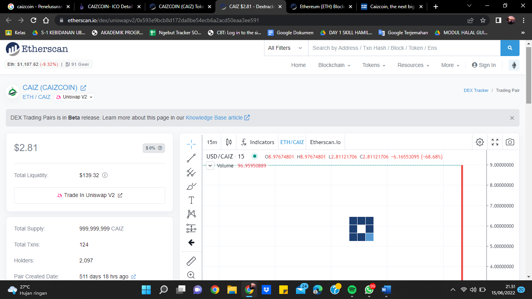532x299 pixels.
Task: Open the browser tab search dropdown
Action: [x=469, y=6]
